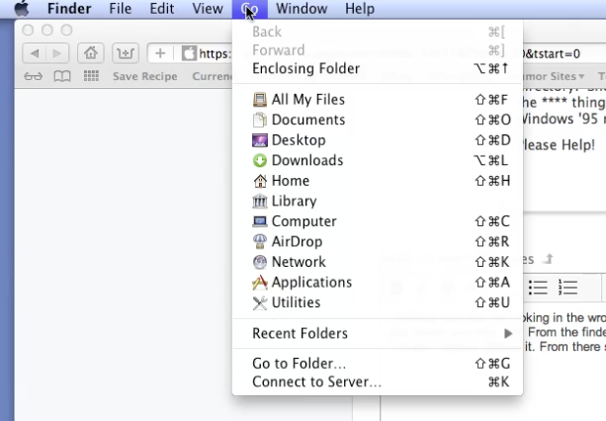Click the toolbar button beside the home button
The image size is (606, 421).
click(x=126, y=53)
